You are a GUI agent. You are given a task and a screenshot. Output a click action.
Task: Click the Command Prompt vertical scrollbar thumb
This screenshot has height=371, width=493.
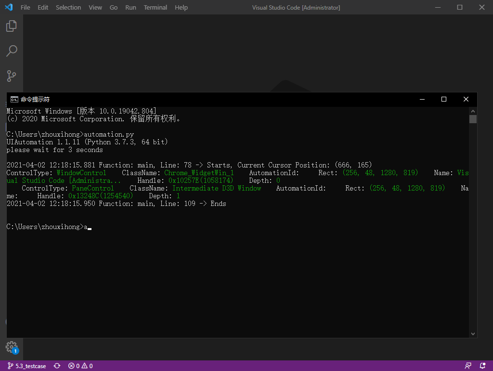tap(473, 119)
